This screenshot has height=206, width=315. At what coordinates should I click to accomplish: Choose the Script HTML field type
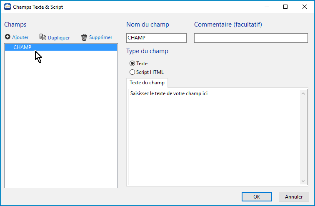(132, 72)
